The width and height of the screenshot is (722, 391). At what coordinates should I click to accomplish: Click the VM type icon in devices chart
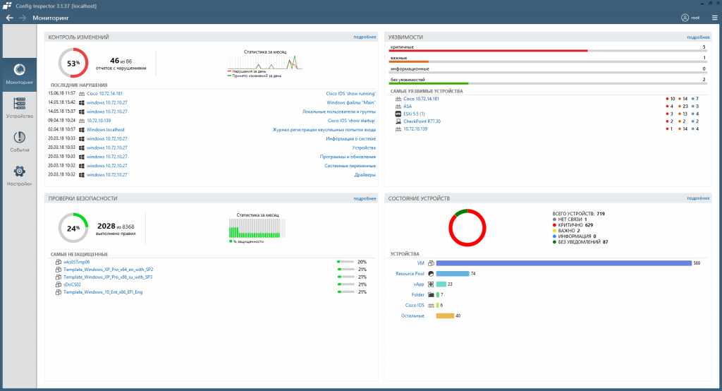pyautogui.click(x=431, y=263)
